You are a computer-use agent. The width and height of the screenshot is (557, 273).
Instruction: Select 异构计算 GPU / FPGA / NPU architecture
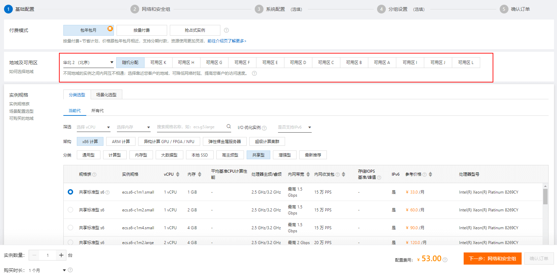click(x=169, y=141)
